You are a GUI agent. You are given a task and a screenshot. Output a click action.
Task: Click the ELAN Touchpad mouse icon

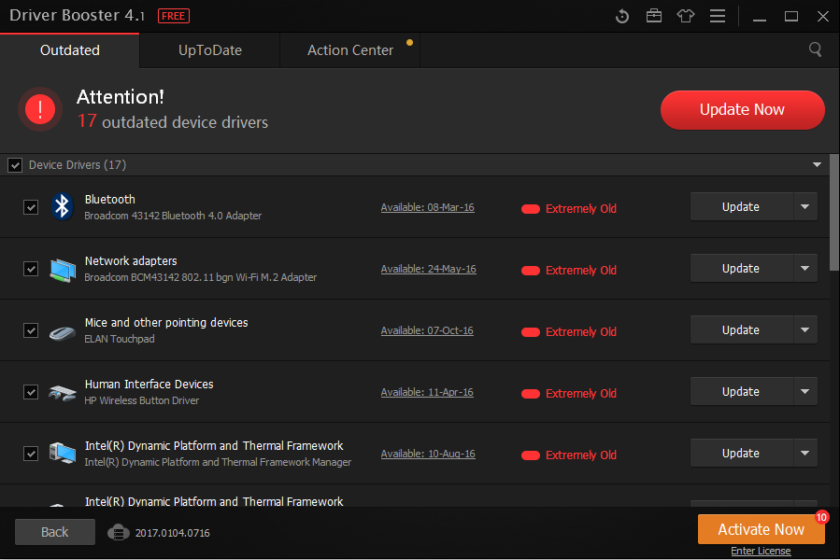[63, 330]
